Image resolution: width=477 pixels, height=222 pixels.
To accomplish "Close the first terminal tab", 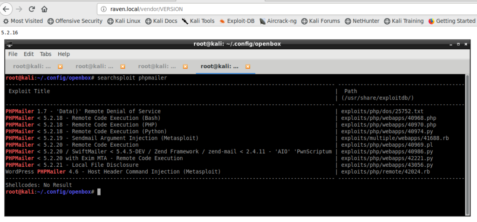I will tap(60, 66).
